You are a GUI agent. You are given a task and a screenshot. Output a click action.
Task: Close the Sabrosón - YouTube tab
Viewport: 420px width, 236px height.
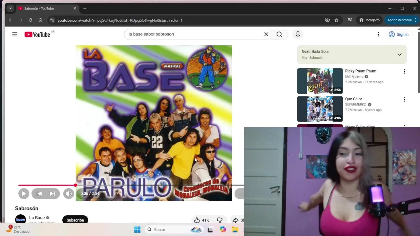click(x=75, y=8)
